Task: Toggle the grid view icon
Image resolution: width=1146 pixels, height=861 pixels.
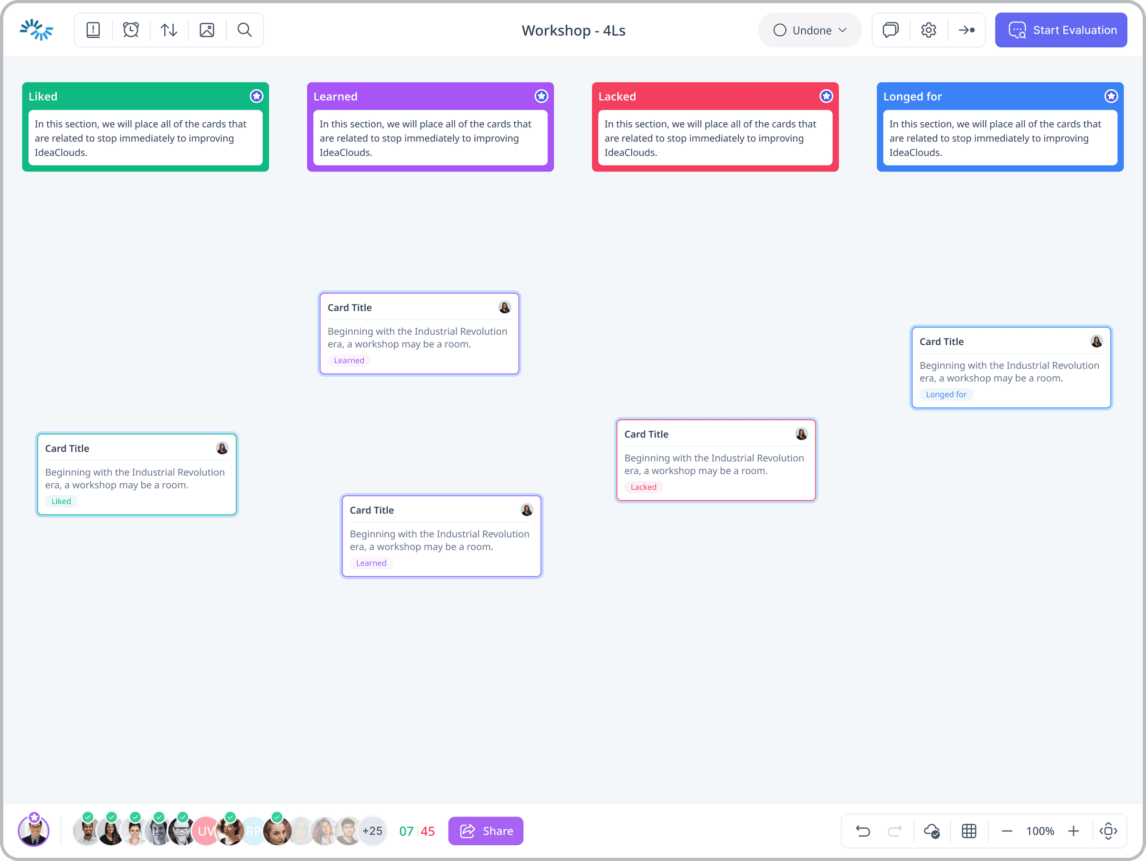Action: coord(969,831)
